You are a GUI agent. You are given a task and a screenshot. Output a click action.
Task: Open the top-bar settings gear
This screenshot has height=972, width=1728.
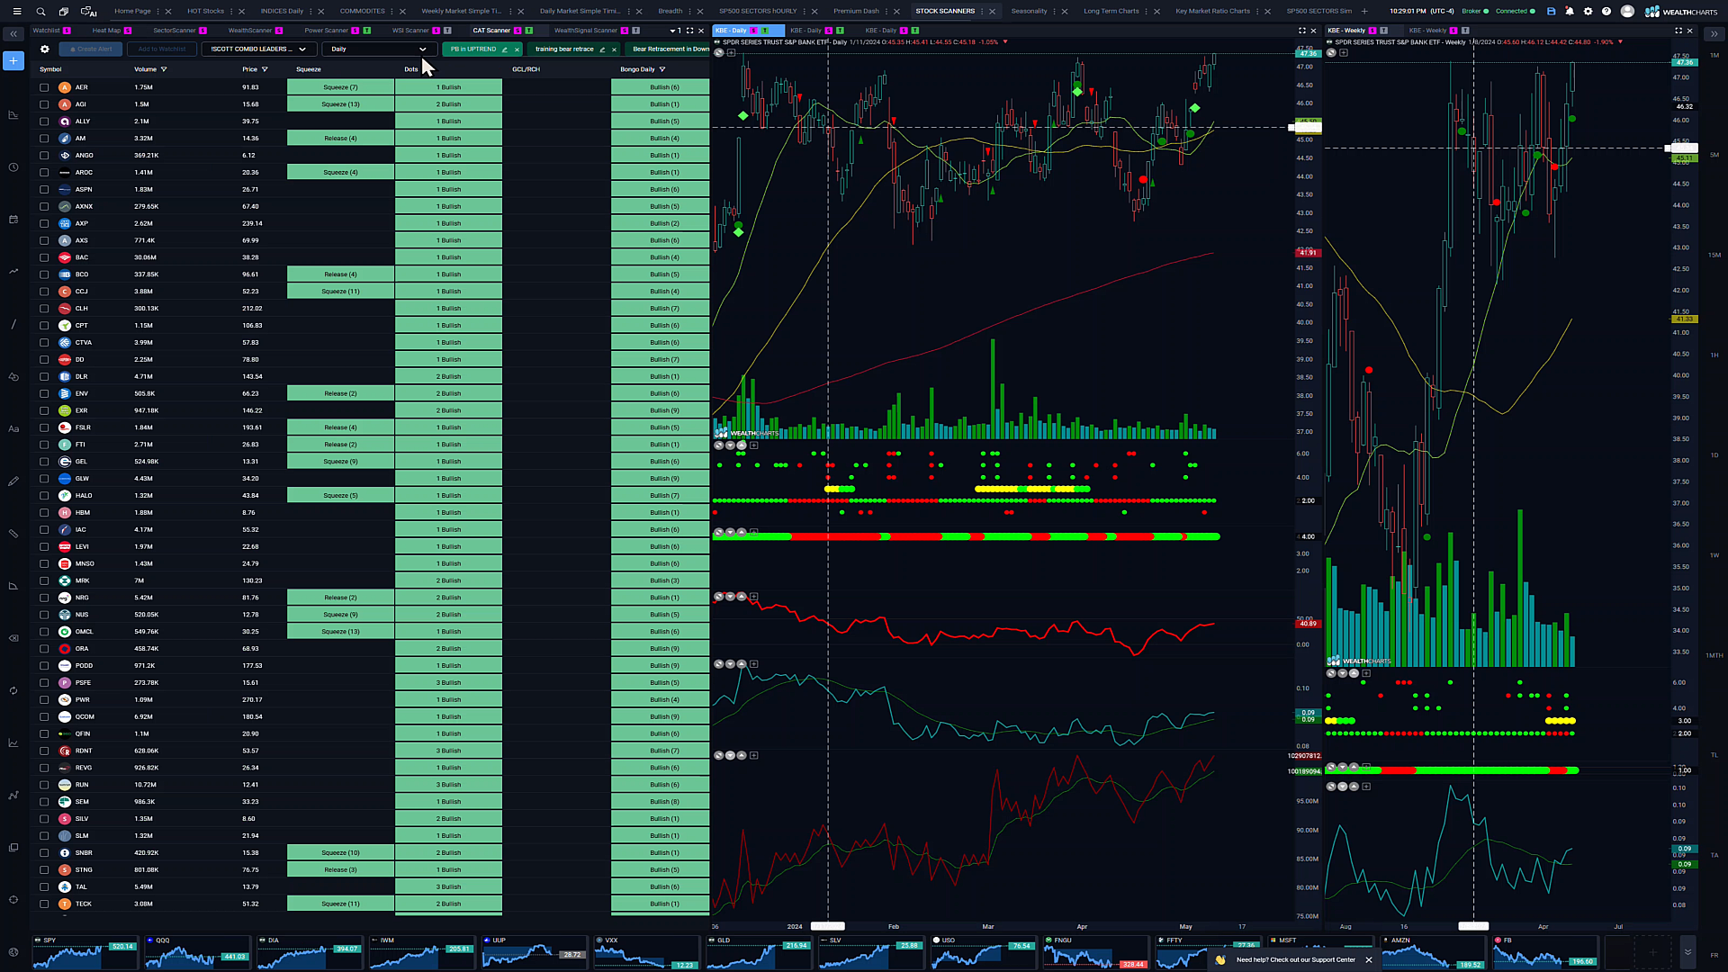click(x=1588, y=12)
